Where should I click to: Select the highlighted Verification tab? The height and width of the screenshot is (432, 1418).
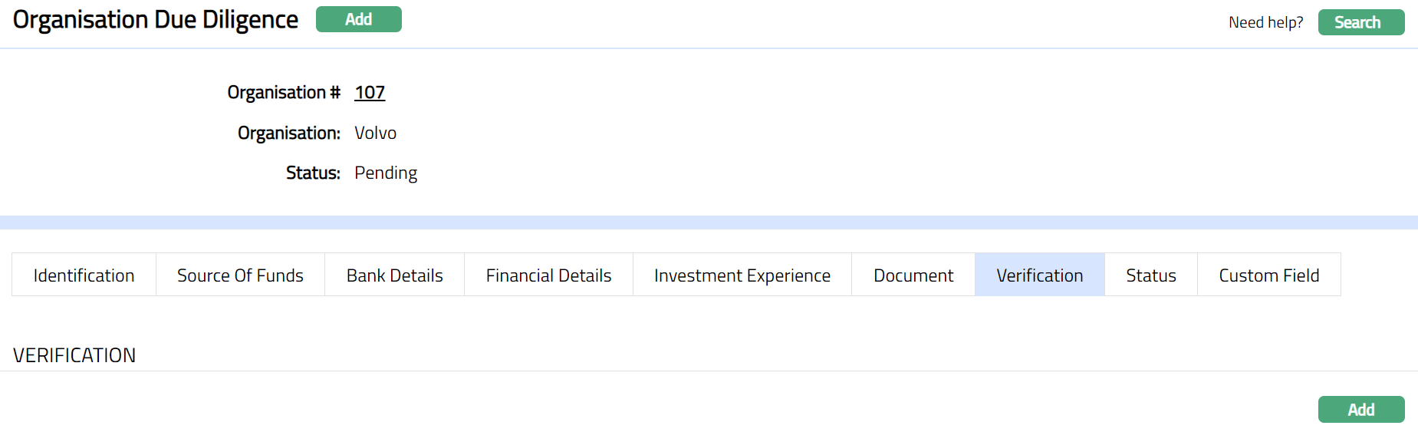pyautogui.click(x=1039, y=275)
